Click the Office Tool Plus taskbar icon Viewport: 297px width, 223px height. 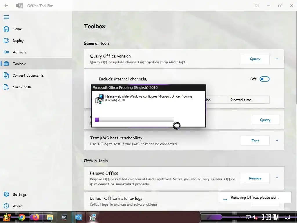pyautogui.click(x=78, y=217)
